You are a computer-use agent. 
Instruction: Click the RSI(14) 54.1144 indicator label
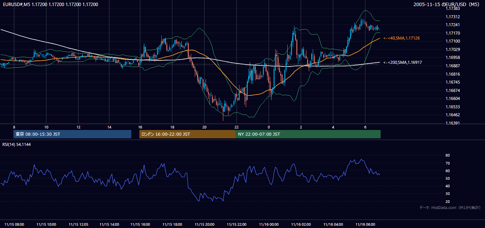pos(17,144)
